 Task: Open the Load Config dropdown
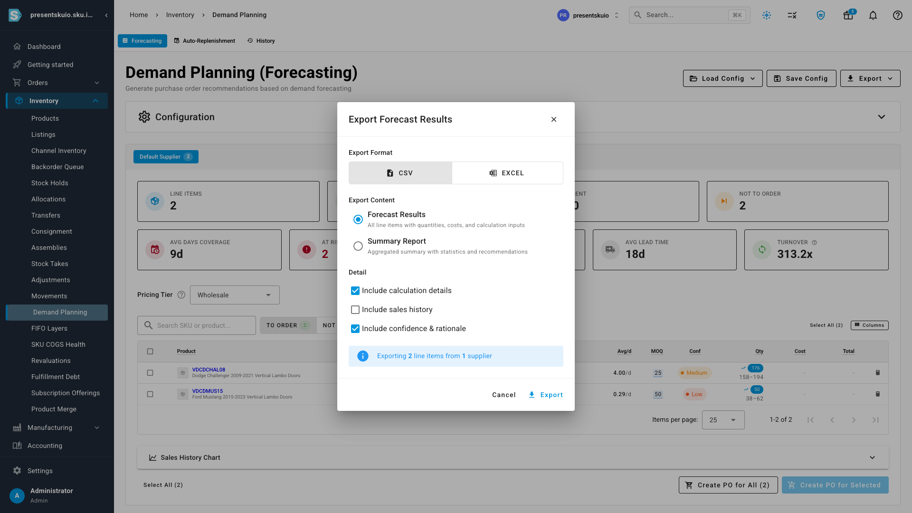[722, 78]
